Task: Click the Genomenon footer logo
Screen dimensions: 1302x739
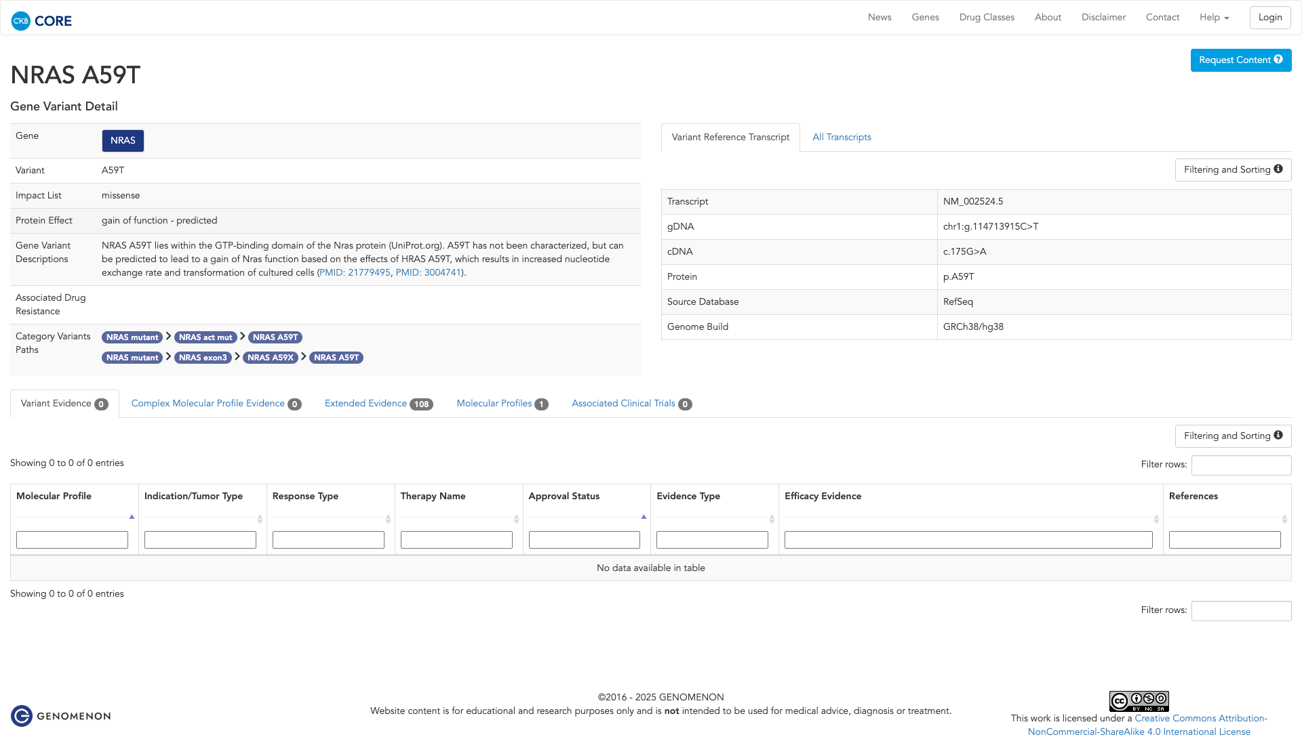Action: 61,716
